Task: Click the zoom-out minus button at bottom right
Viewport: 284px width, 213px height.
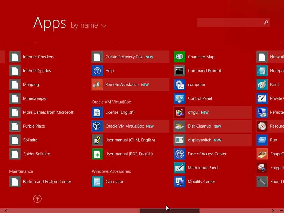Action: [x=282, y=211]
